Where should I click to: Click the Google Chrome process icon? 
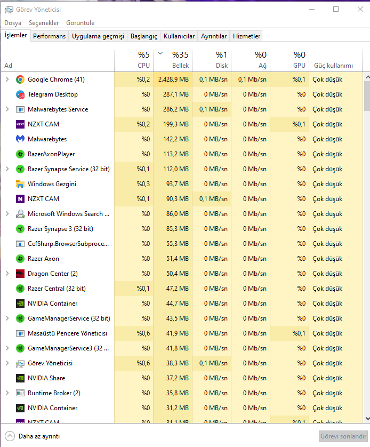pos(20,79)
